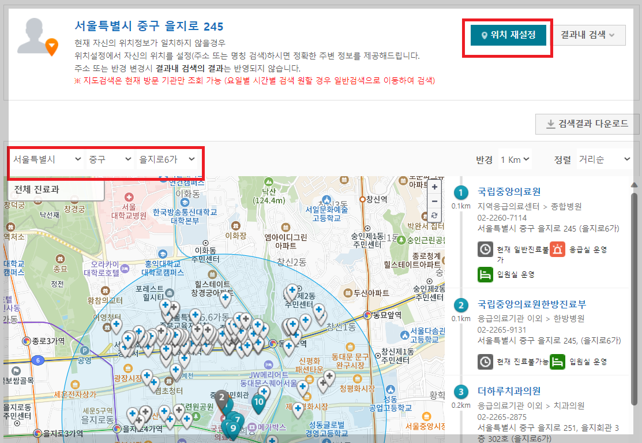Image resolution: width=642 pixels, height=443 pixels.
Task: Click 광장시장 label on map
Action: [x=127, y=378]
